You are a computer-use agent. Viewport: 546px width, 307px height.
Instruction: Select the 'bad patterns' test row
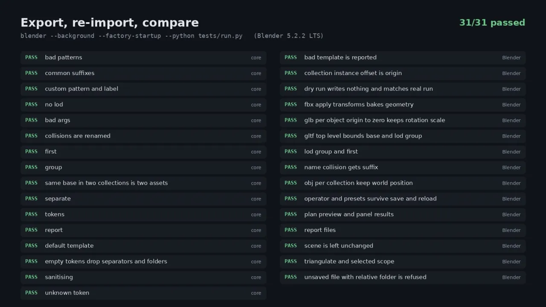[143, 58]
